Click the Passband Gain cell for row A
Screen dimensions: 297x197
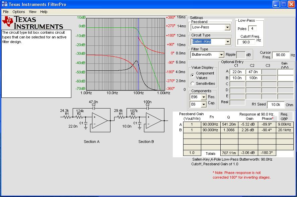pyautogui.click(x=192, y=125)
